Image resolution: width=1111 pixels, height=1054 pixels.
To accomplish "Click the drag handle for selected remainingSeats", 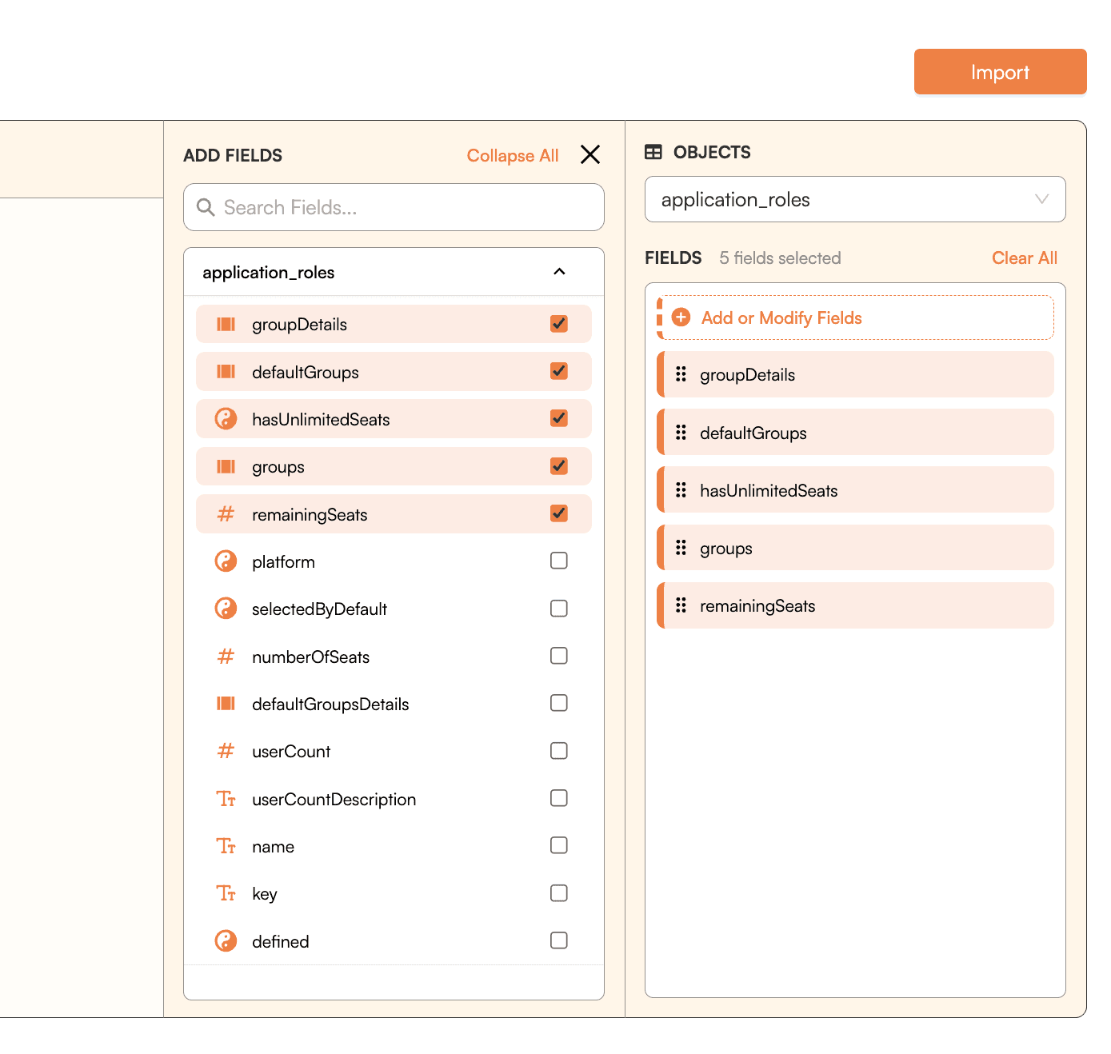I will (681, 605).
